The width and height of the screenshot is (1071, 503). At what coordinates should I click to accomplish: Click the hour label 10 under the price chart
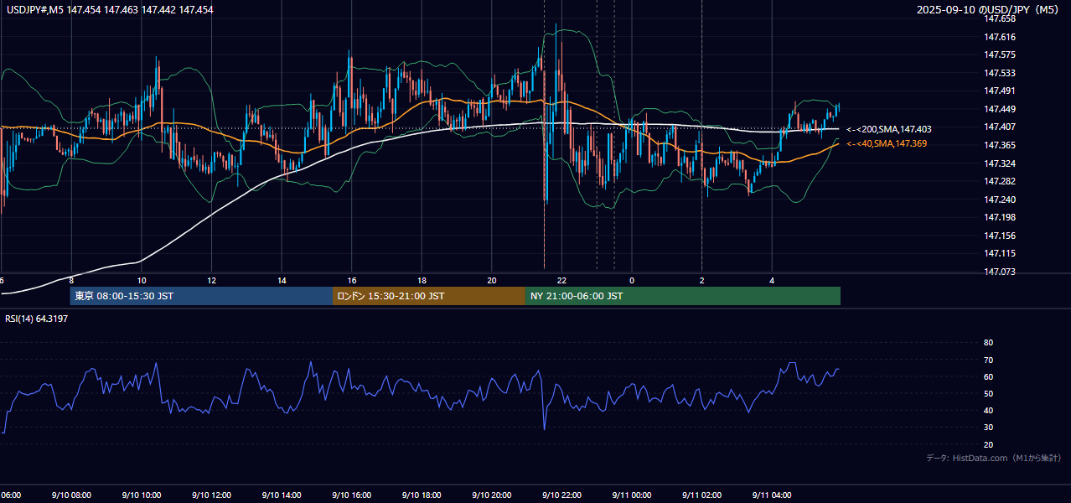pyautogui.click(x=142, y=281)
